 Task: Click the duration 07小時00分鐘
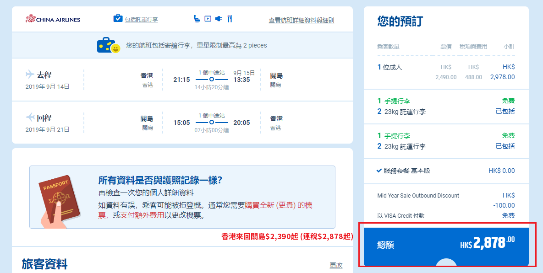212,130
